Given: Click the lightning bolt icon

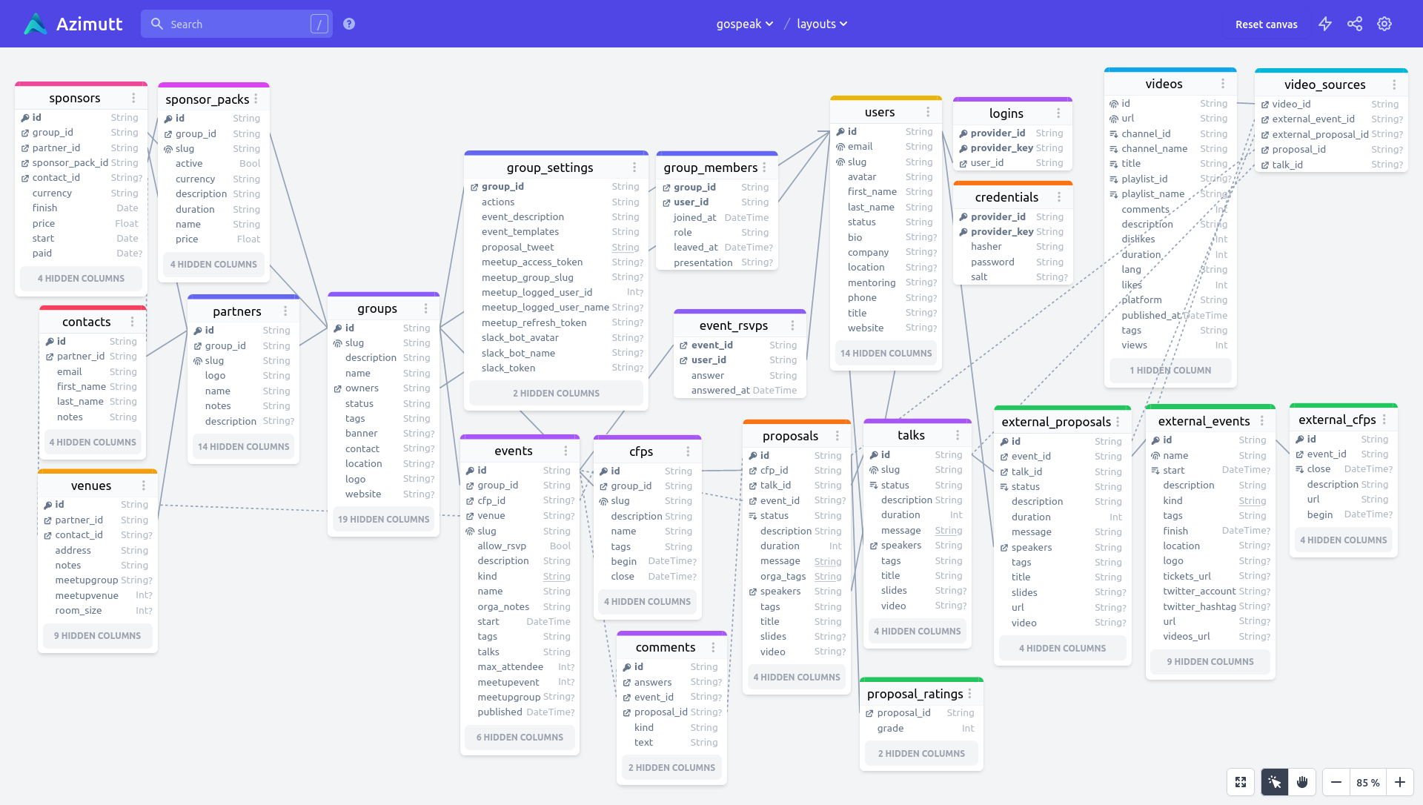Looking at the screenshot, I should 1324,24.
